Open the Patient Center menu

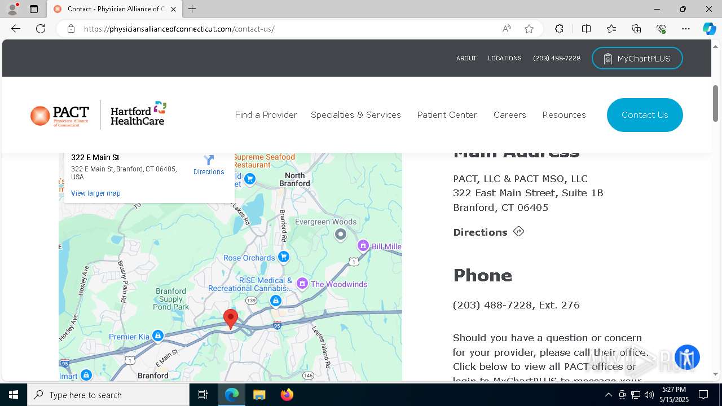(447, 114)
